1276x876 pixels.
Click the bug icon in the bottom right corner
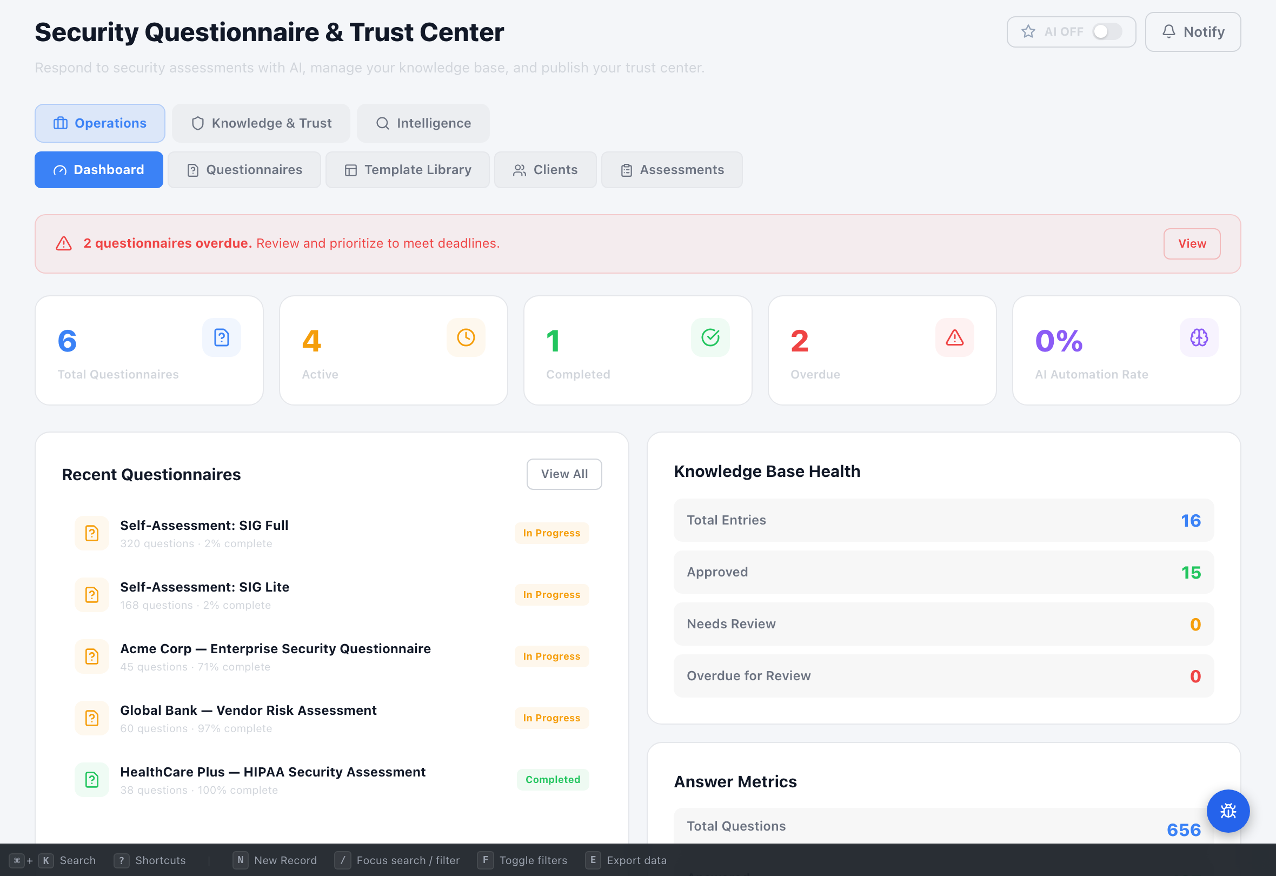point(1228,811)
